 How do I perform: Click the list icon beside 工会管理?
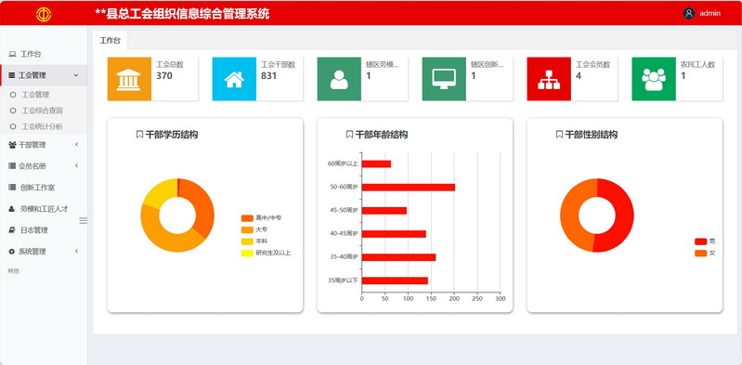[12, 75]
